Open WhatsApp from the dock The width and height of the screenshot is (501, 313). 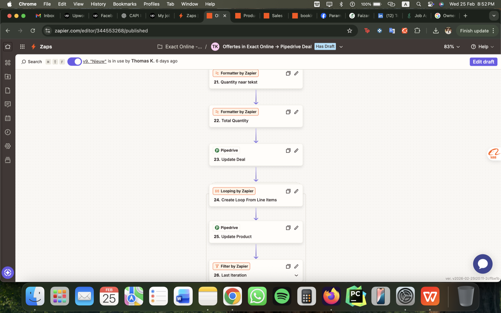pyautogui.click(x=257, y=296)
